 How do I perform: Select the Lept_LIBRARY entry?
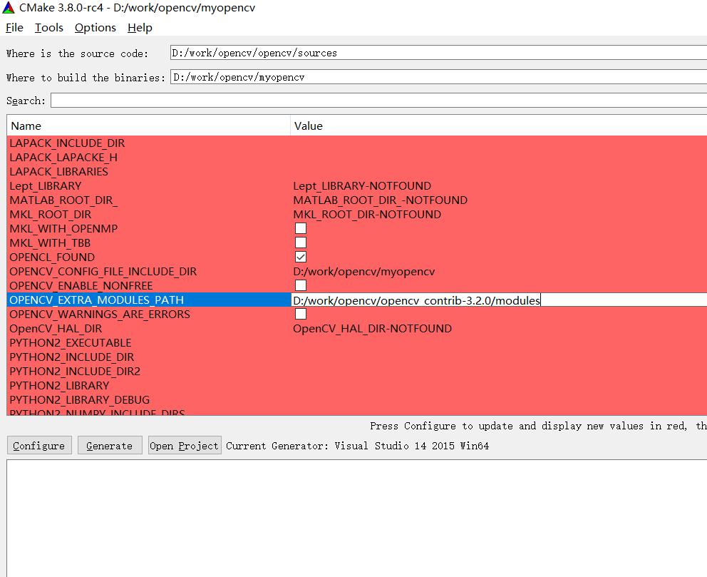click(46, 186)
